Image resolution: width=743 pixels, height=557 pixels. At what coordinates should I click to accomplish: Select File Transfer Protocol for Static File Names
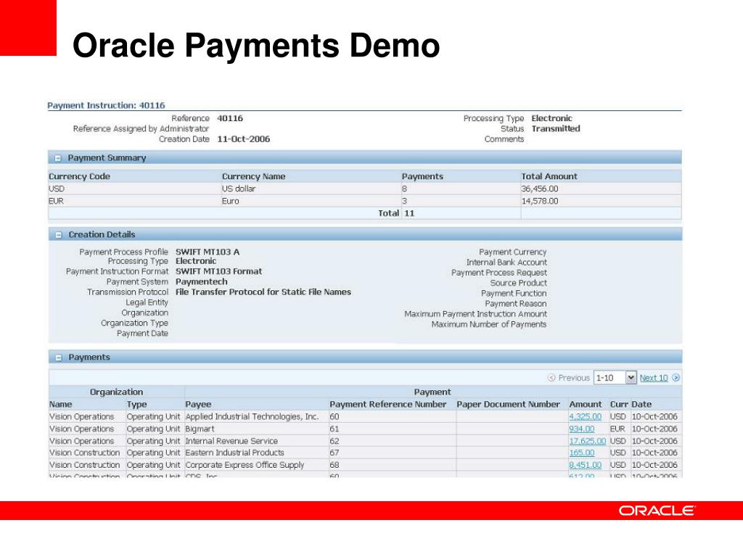(x=263, y=292)
